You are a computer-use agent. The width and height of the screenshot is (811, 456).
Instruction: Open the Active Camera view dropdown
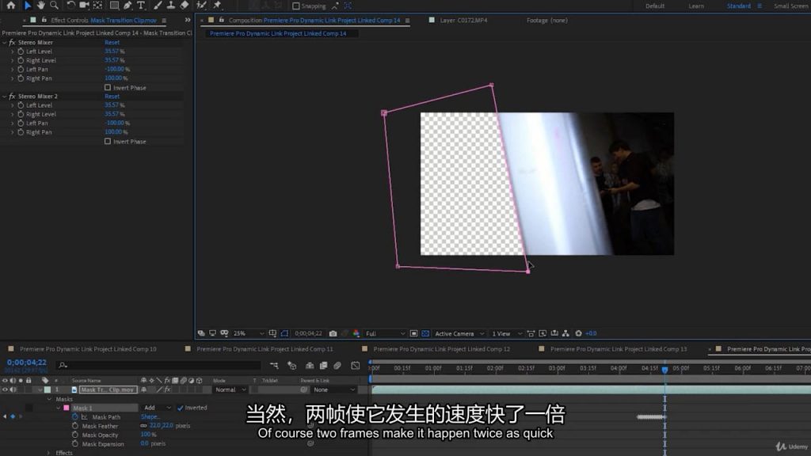pos(459,333)
